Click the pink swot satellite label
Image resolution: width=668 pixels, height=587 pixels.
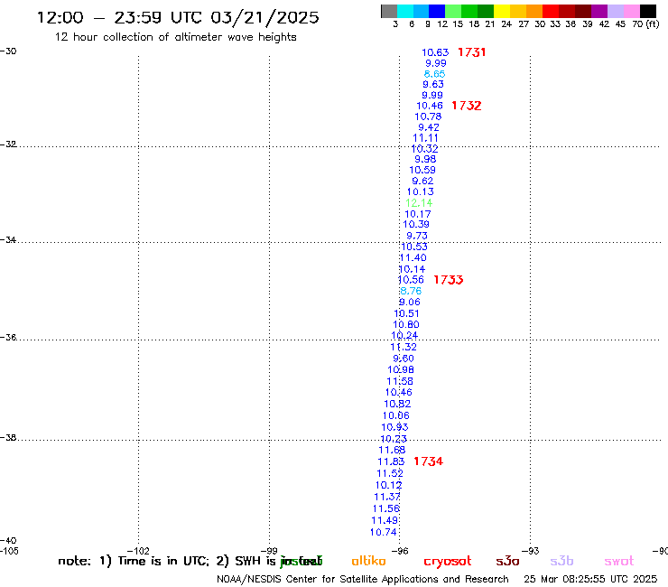click(x=619, y=561)
